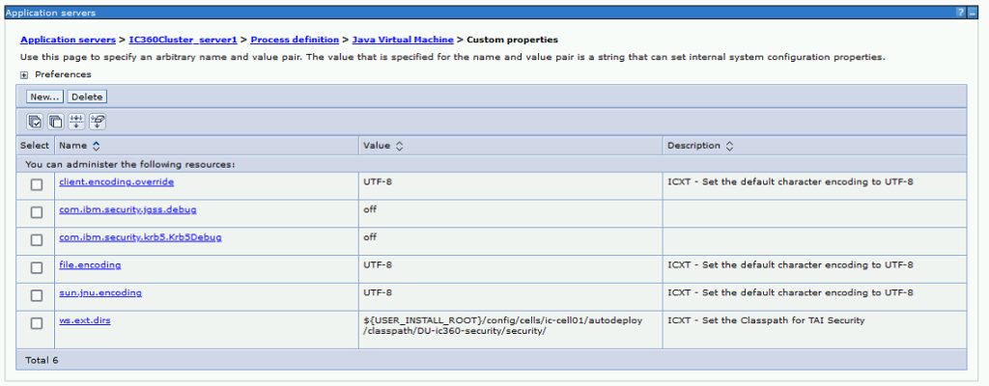
Task: Toggle the file.encoding row checkbox
Action: click(x=36, y=267)
